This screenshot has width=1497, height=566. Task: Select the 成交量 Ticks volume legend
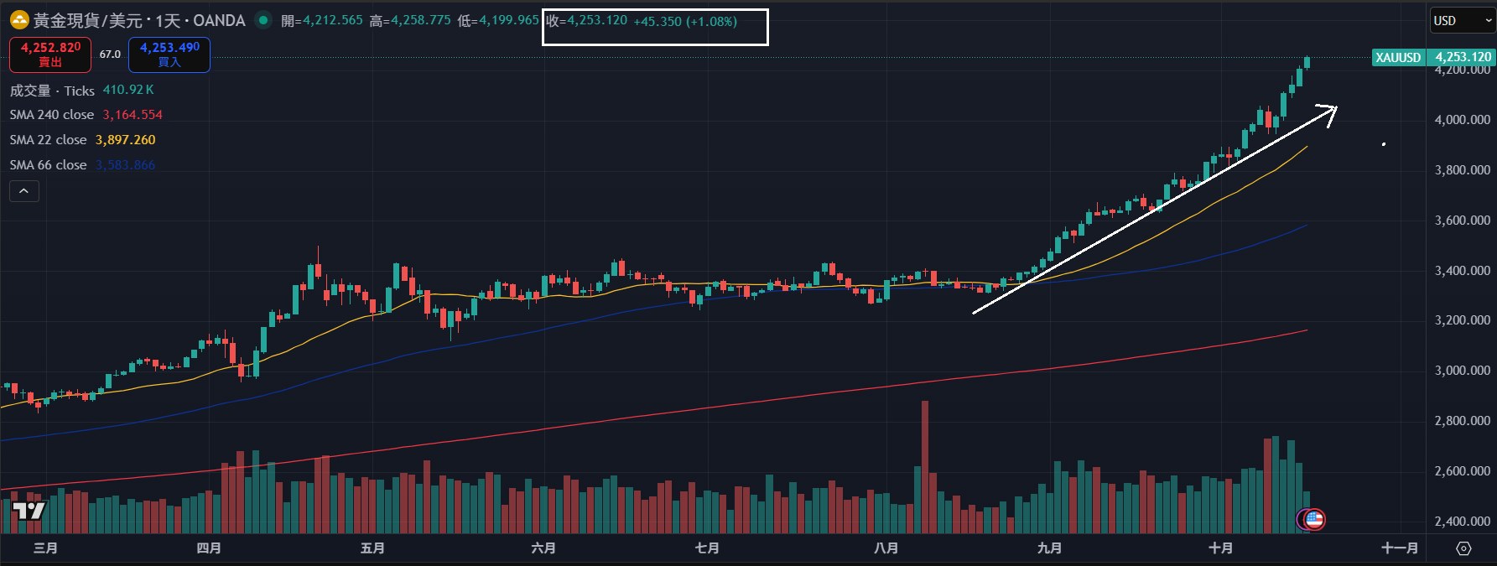tap(52, 90)
